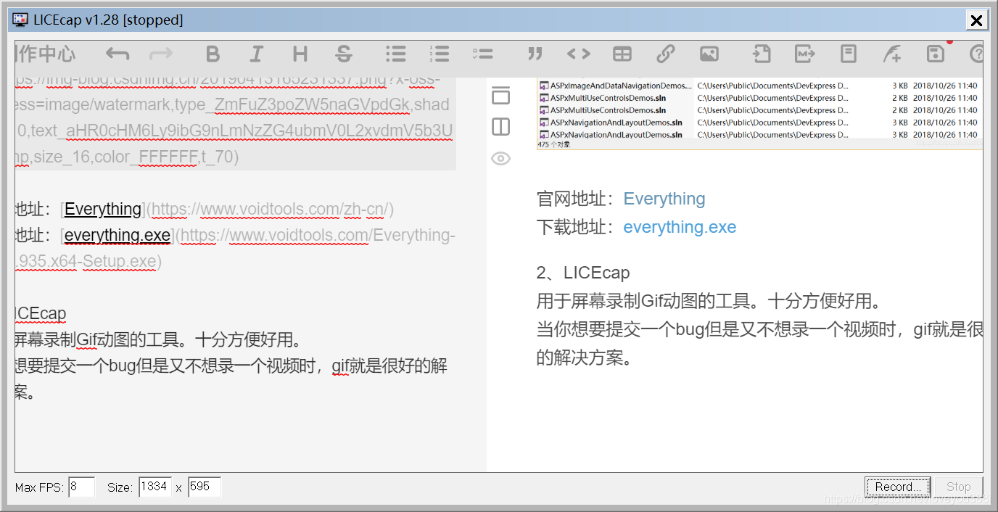Click the 'Max FPS:' label
The width and height of the screenshot is (998, 512).
pyautogui.click(x=40, y=487)
